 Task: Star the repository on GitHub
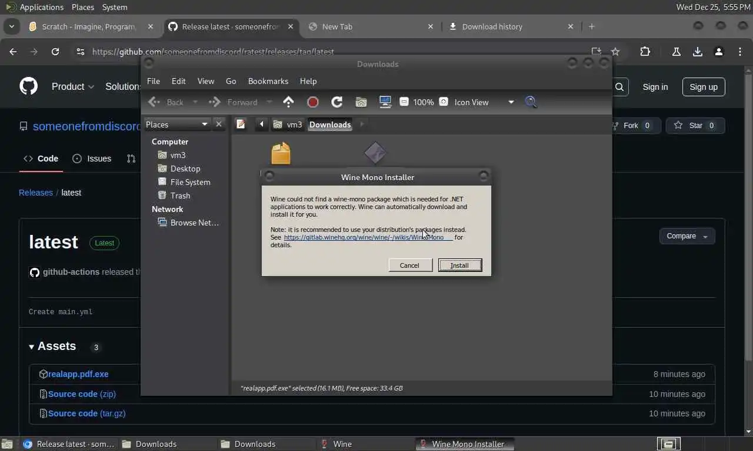695,126
